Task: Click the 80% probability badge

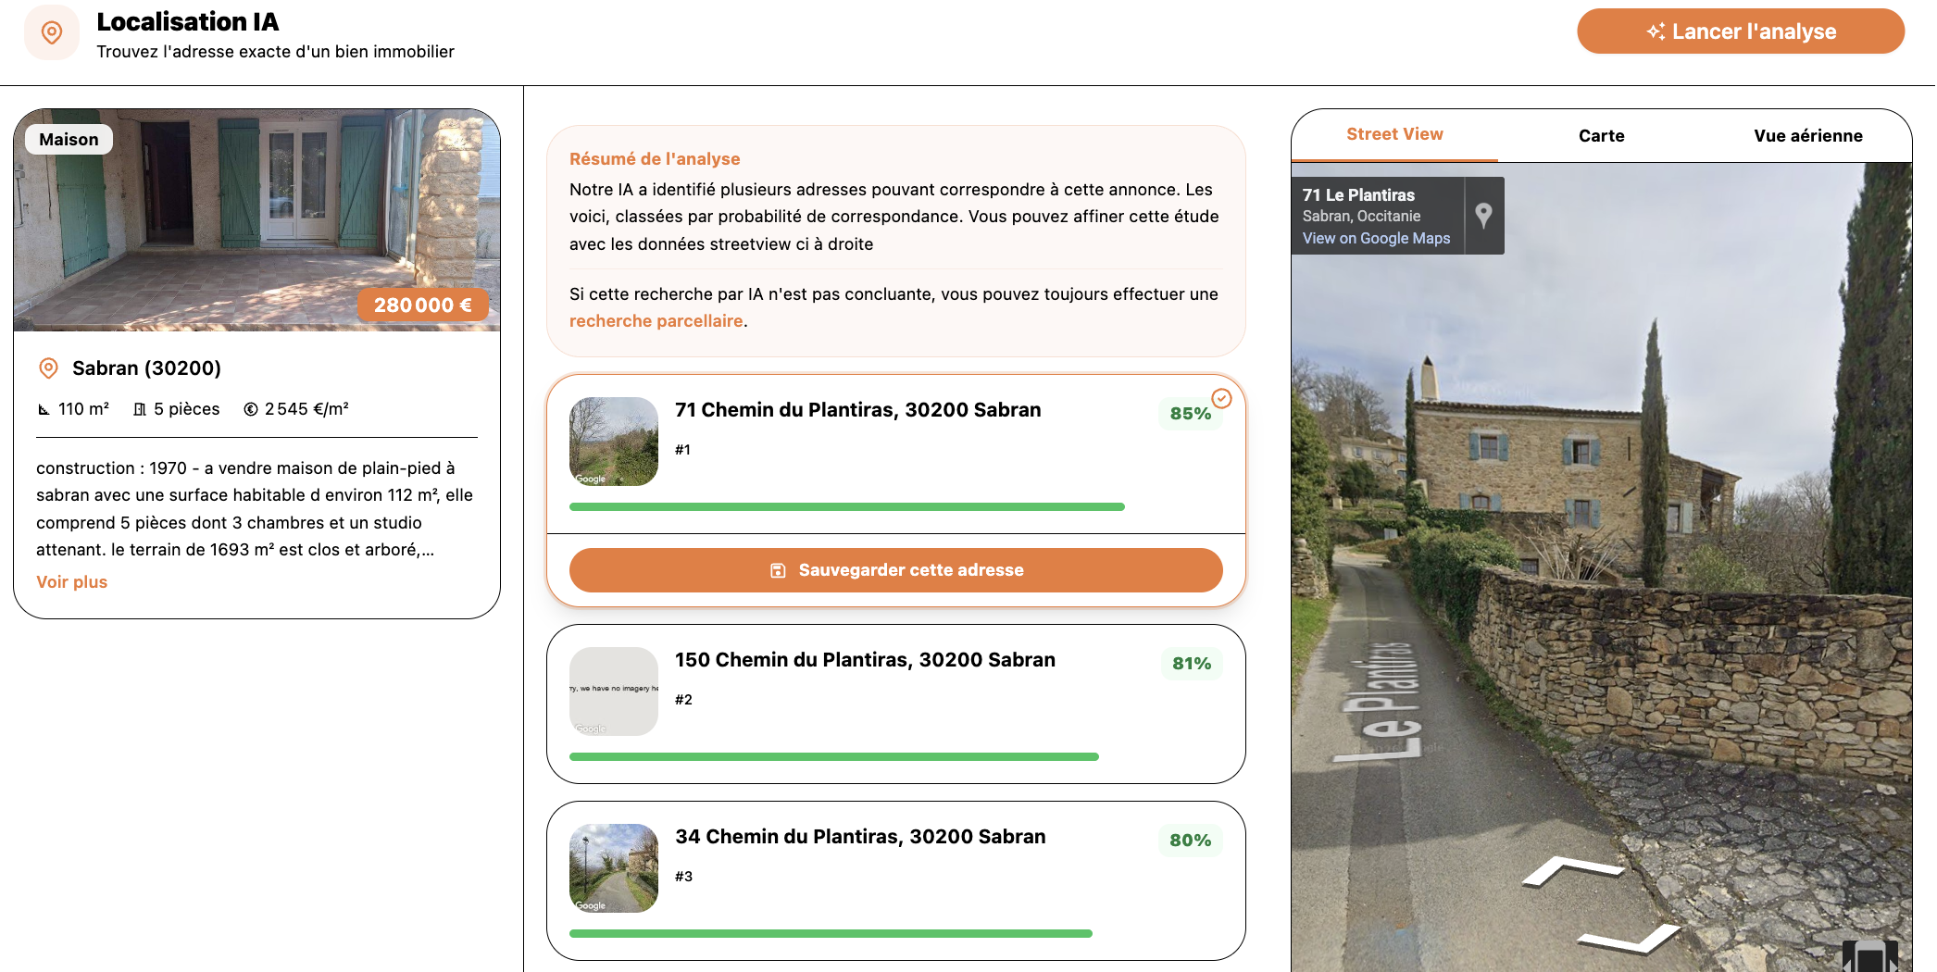Action: coord(1190,841)
